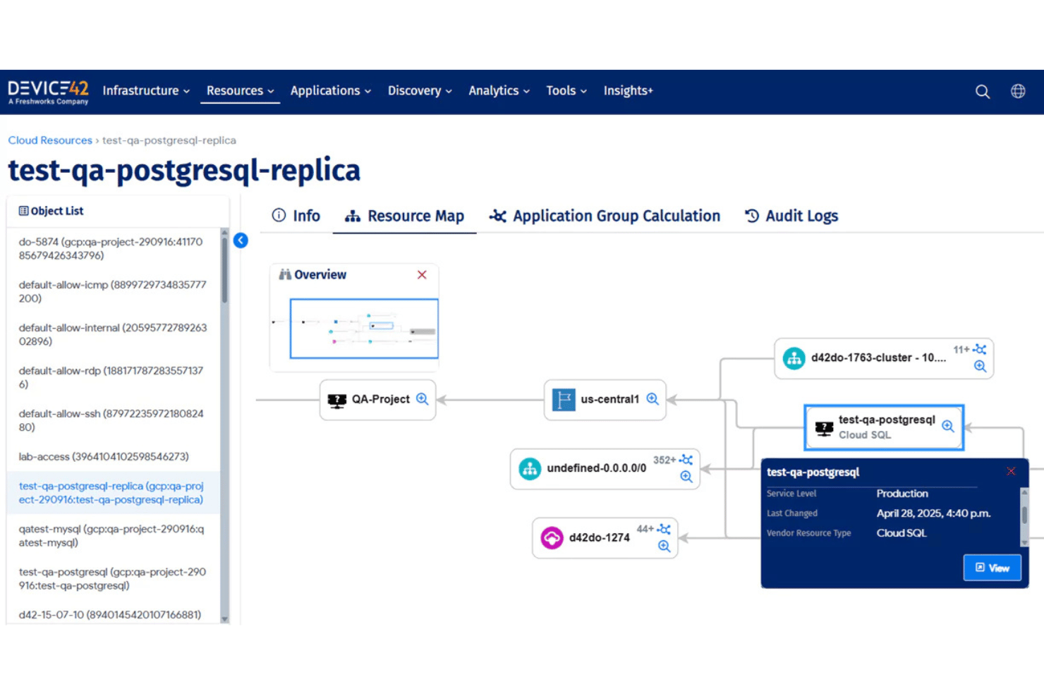Switch to the Info tab
The width and height of the screenshot is (1044, 696).
tap(296, 216)
